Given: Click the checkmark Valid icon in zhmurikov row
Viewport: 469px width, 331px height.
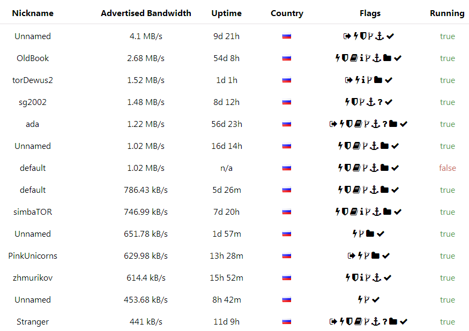Looking at the screenshot, I should [388, 278].
